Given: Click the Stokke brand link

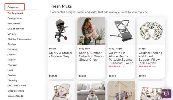Looking at the screenshot, I should click(52, 49).
